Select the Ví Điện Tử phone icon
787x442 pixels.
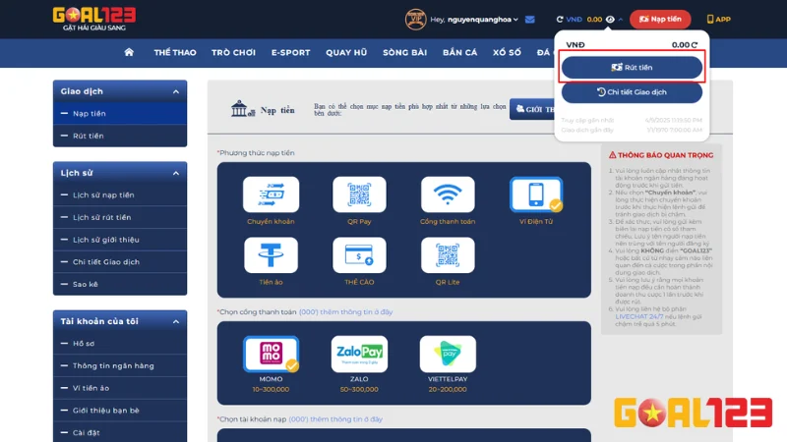point(536,194)
